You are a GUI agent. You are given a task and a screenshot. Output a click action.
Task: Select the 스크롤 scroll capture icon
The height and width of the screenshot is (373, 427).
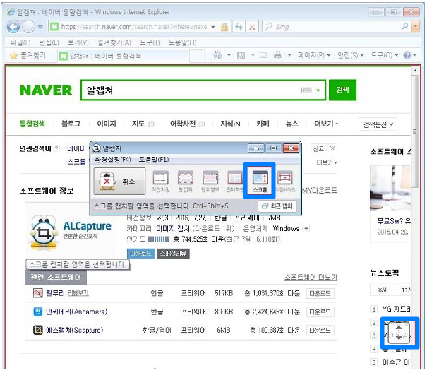click(260, 182)
